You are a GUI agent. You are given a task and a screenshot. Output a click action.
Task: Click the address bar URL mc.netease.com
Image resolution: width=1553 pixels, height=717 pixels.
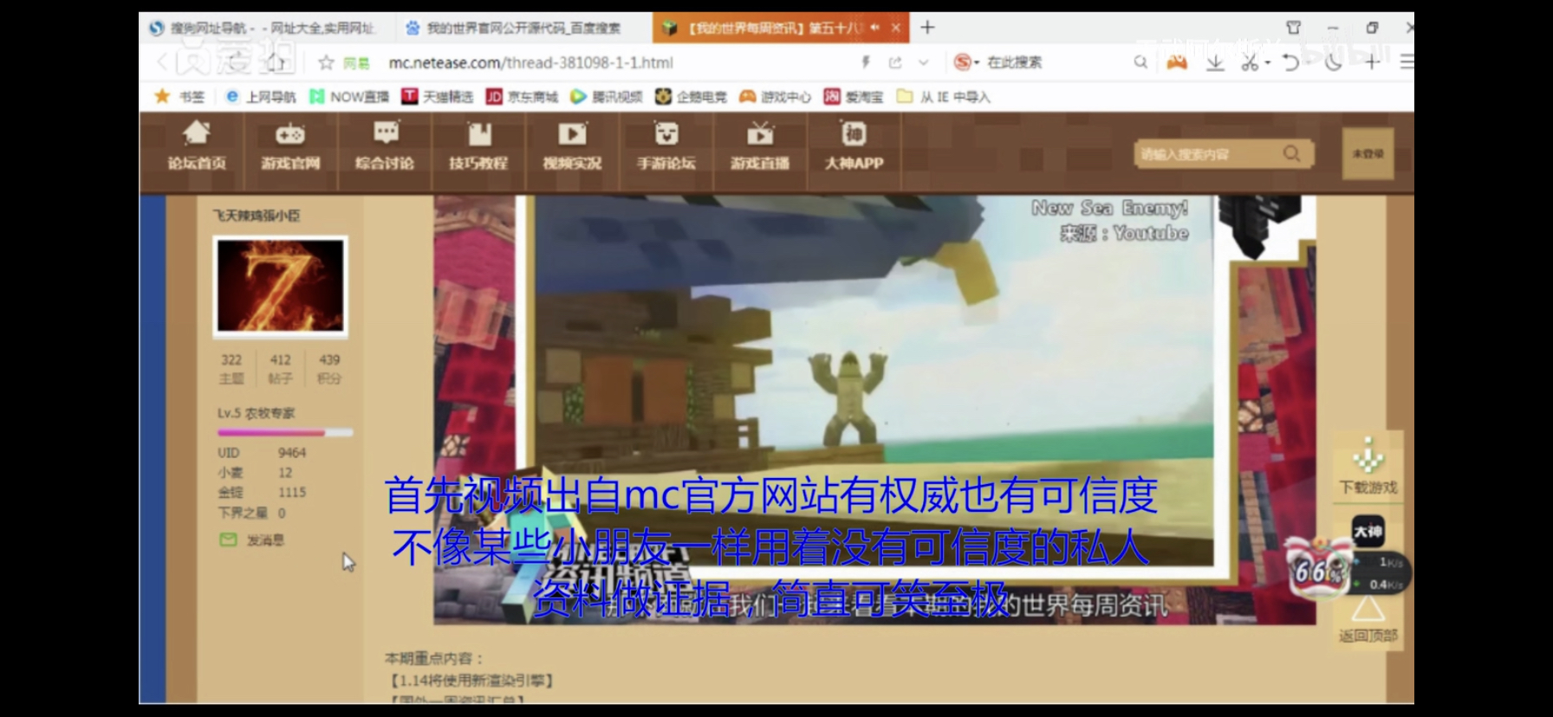[530, 62]
